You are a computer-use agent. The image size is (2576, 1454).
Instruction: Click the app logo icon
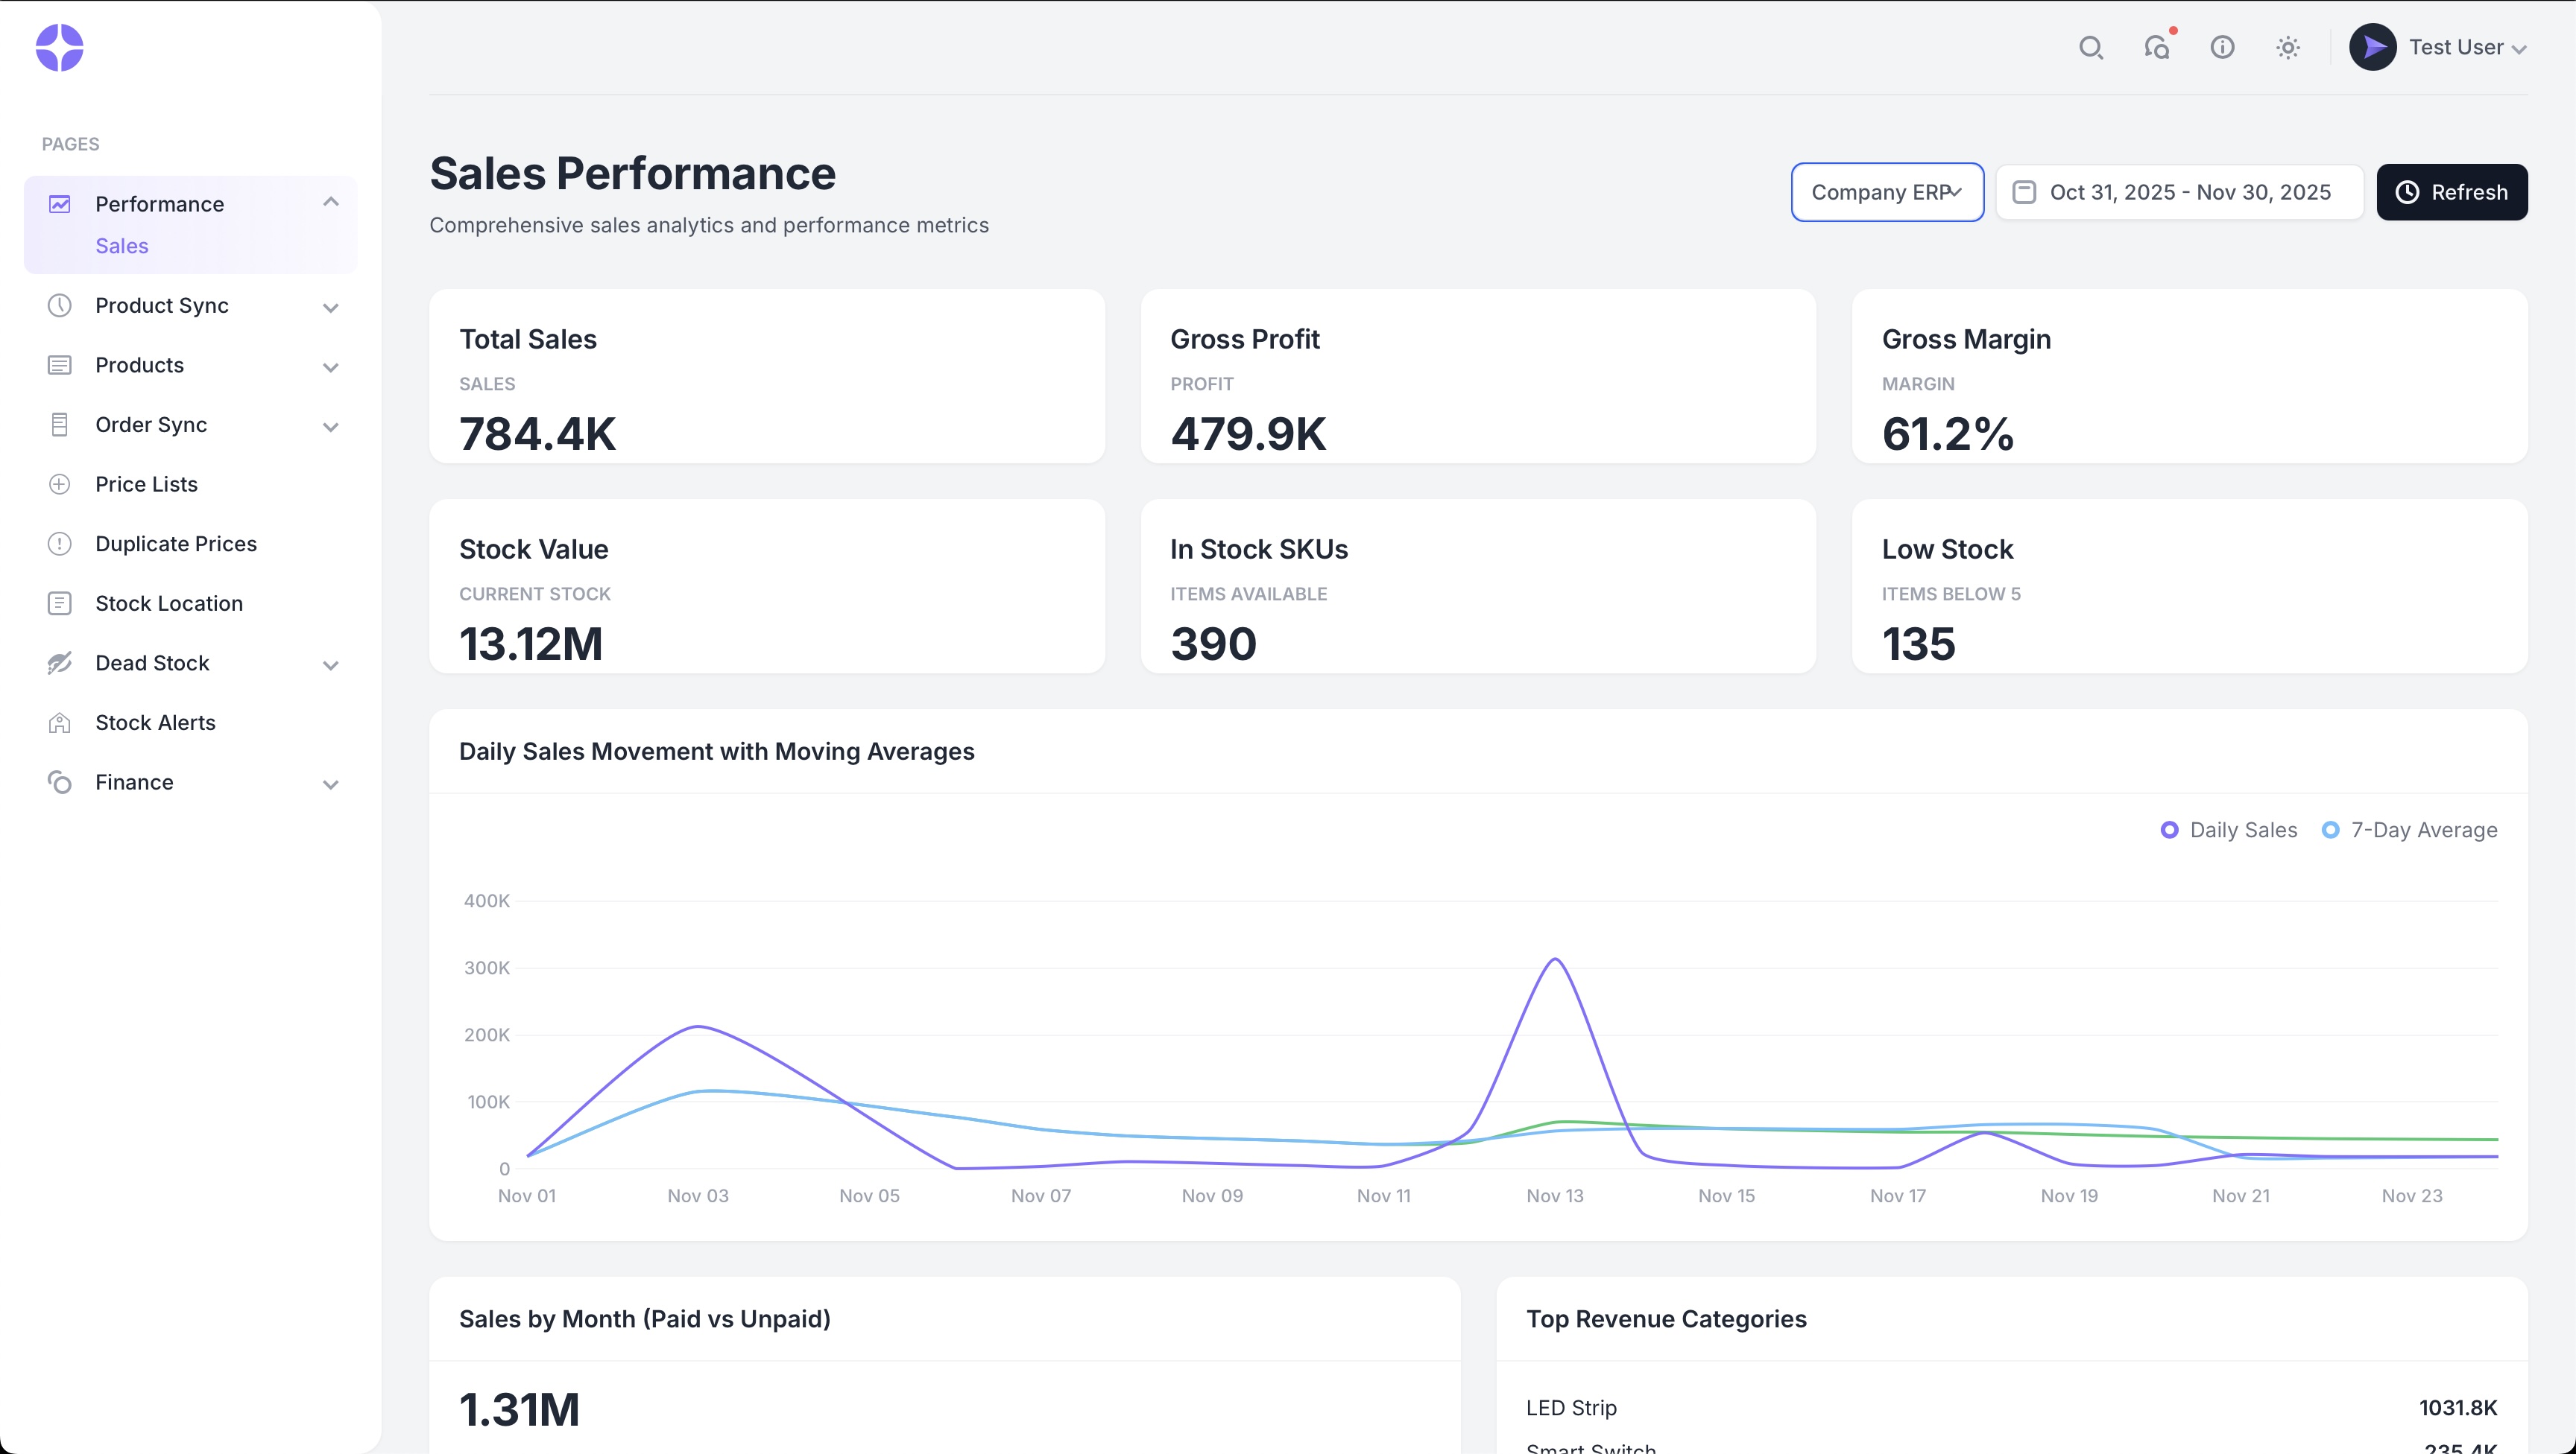59,47
